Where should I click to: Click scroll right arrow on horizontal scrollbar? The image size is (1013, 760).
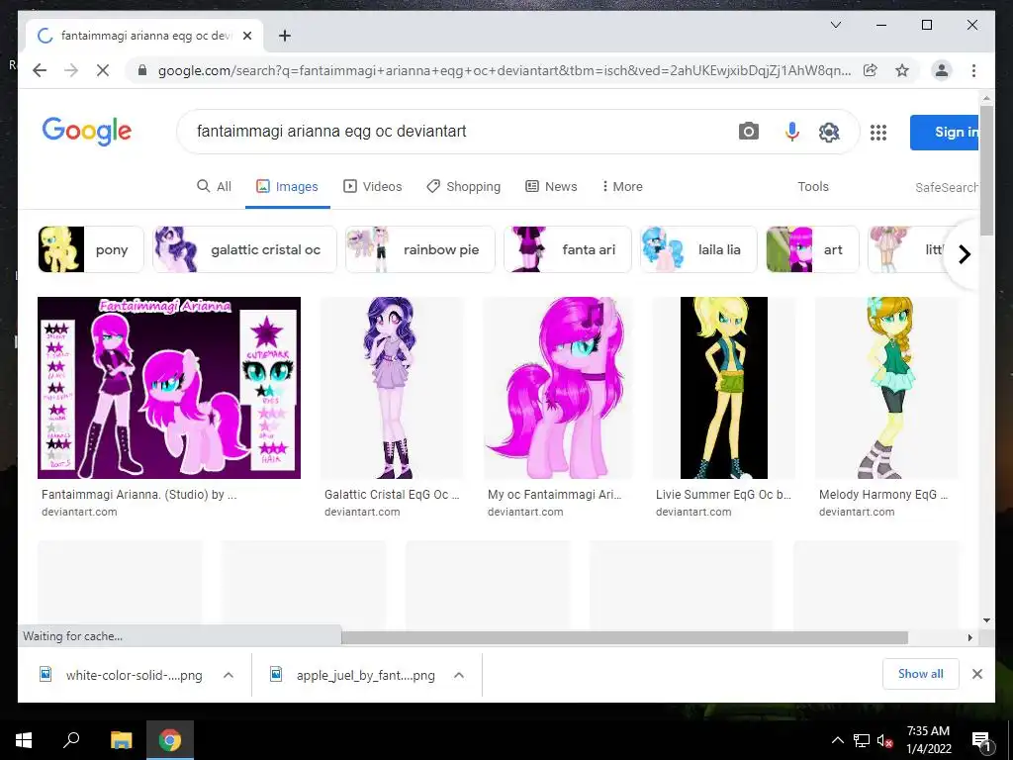coord(969,638)
